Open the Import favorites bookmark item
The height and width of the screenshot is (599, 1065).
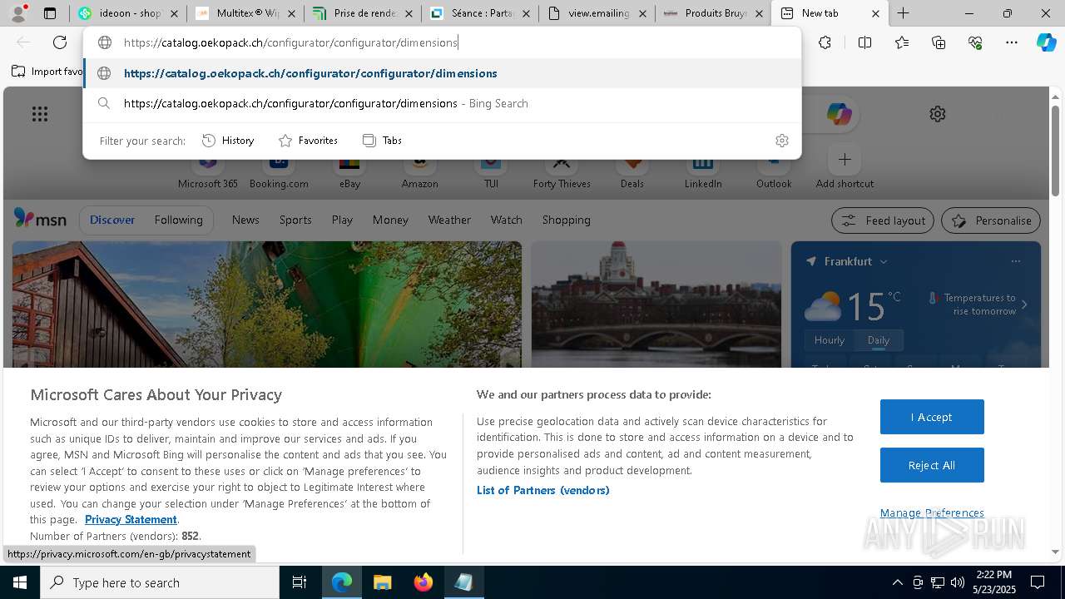pos(47,72)
